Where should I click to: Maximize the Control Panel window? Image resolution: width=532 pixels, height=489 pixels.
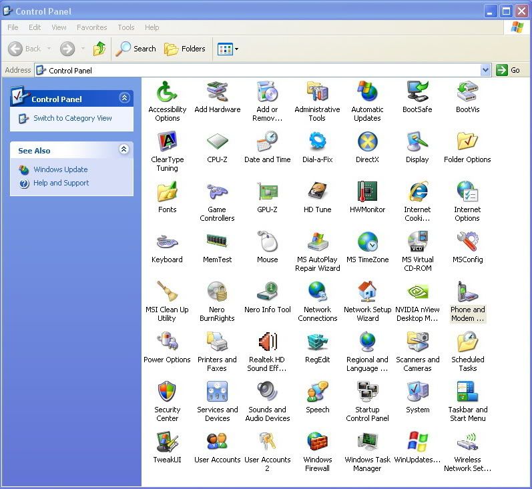pos(506,11)
